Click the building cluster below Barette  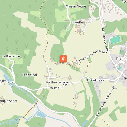[x=79, y=30]
